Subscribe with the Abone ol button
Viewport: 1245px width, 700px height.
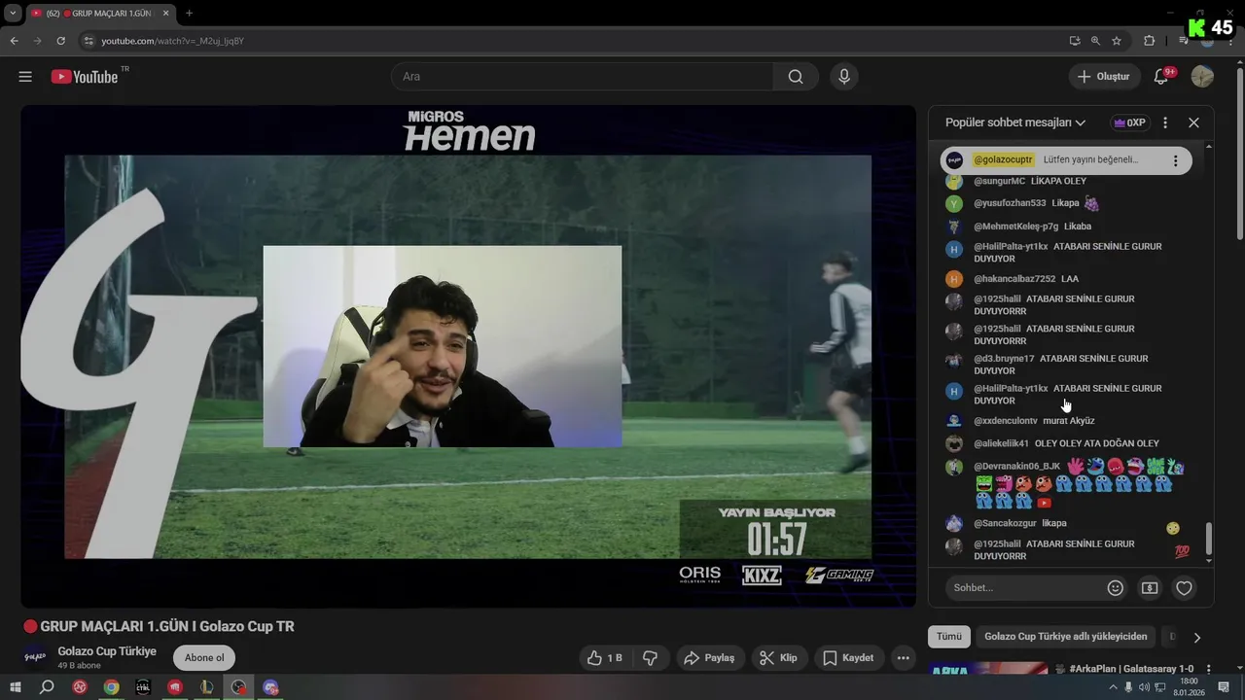pos(204,658)
